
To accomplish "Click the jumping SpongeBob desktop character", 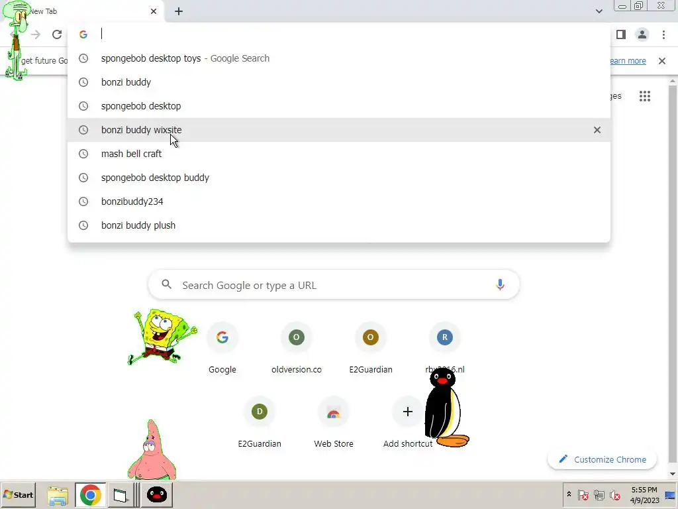I will (x=162, y=337).
